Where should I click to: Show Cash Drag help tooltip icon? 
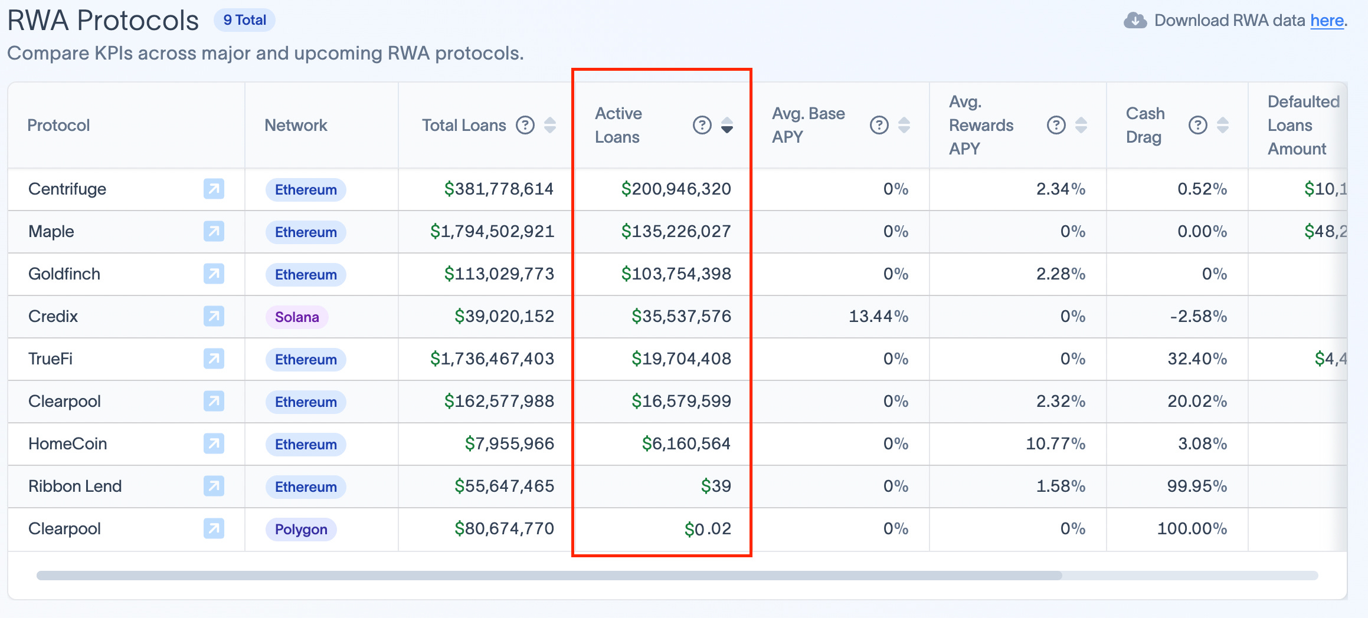click(1198, 125)
